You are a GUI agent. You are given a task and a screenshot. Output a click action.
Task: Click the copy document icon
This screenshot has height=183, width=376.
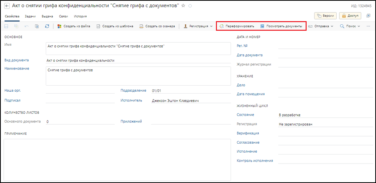(37, 27)
